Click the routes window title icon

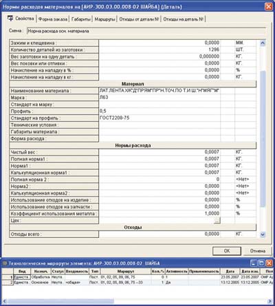pos(5,263)
